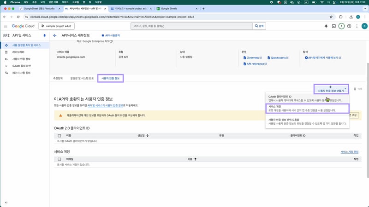Screen dimensions: 369x207
Task: View site information icon in address bar
Action: (26, 17)
